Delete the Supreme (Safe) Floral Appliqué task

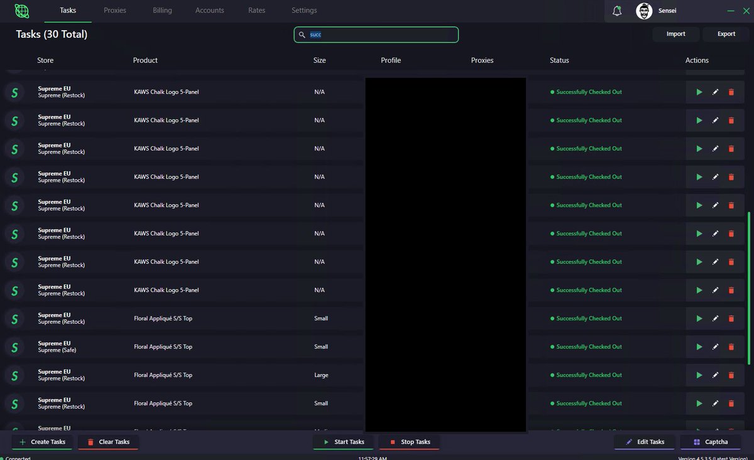click(x=731, y=346)
